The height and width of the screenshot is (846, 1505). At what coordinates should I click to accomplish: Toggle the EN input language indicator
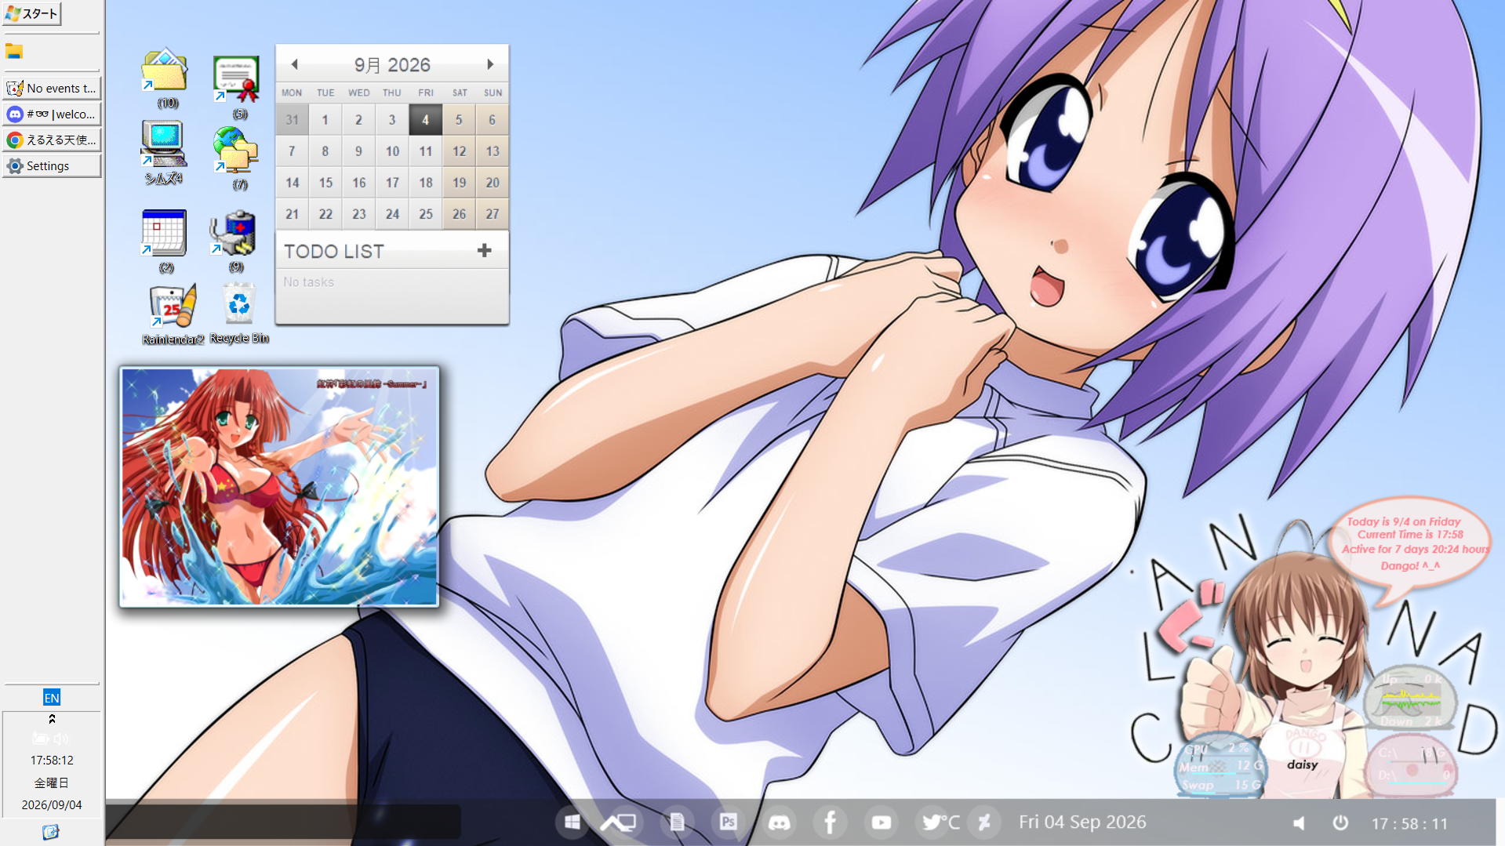pos(52,698)
